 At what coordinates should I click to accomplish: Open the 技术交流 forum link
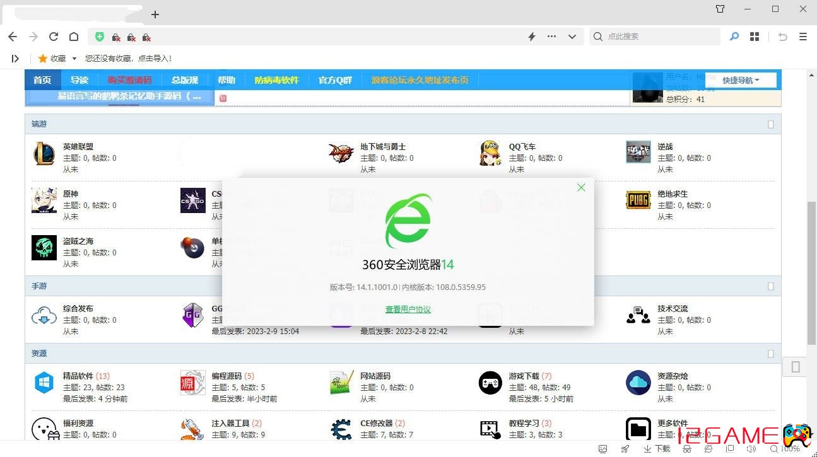(x=673, y=309)
